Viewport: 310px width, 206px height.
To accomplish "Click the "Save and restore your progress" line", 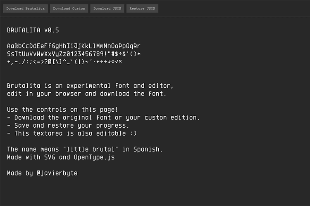I will 68,125.
